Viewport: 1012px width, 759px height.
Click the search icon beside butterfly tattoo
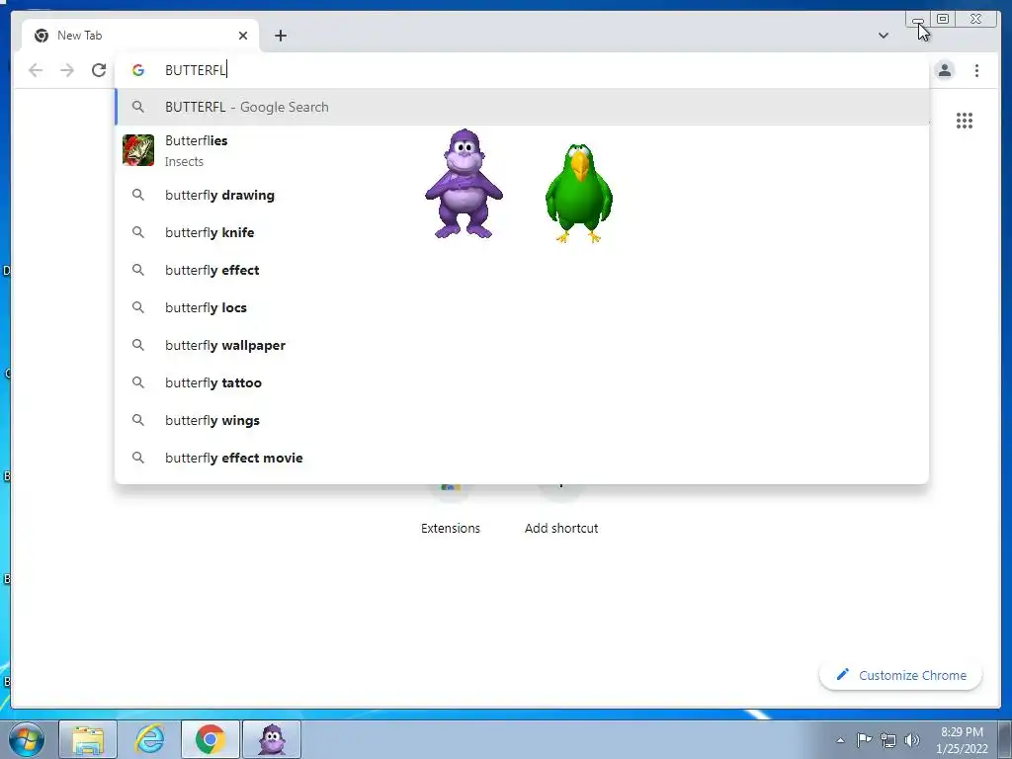(x=138, y=382)
